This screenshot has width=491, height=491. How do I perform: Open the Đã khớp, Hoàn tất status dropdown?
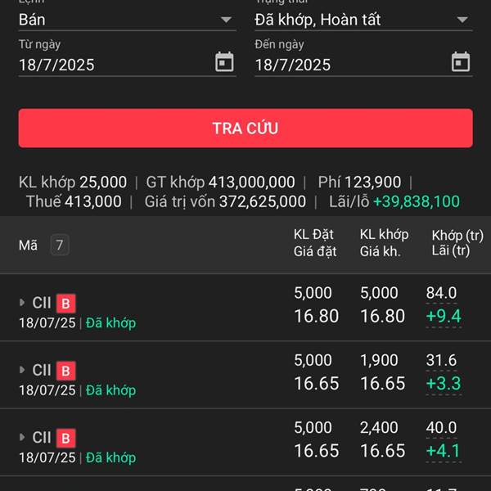363,20
